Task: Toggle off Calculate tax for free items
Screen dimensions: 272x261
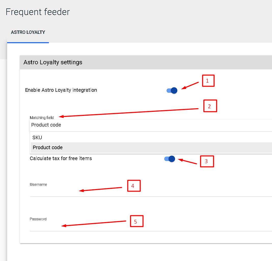Action: click(x=170, y=159)
